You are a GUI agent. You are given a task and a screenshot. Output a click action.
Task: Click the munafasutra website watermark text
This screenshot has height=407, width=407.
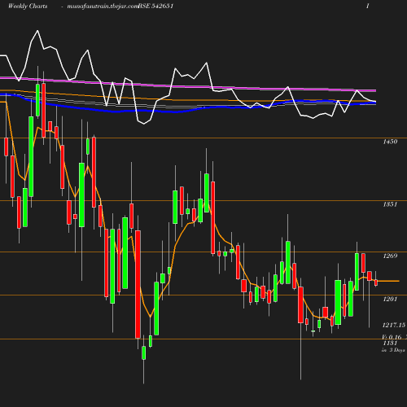pyautogui.click(x=103, y=6)
